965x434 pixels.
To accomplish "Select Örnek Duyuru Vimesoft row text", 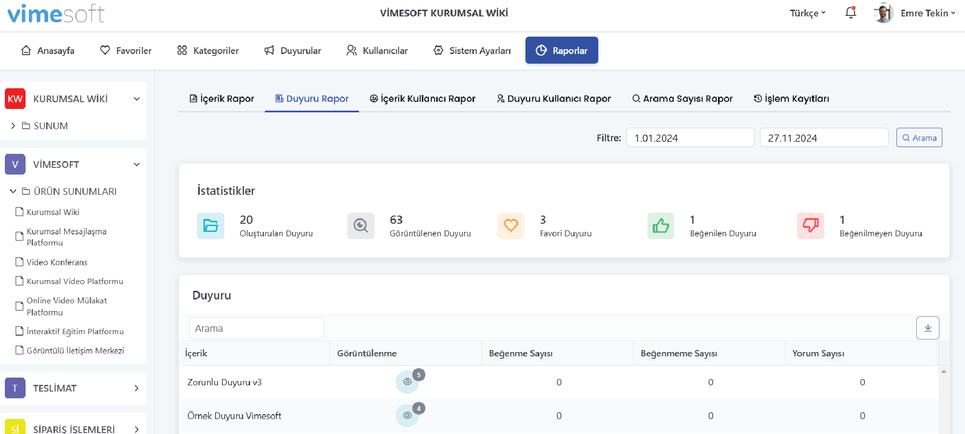I will (x=234, y=416).
